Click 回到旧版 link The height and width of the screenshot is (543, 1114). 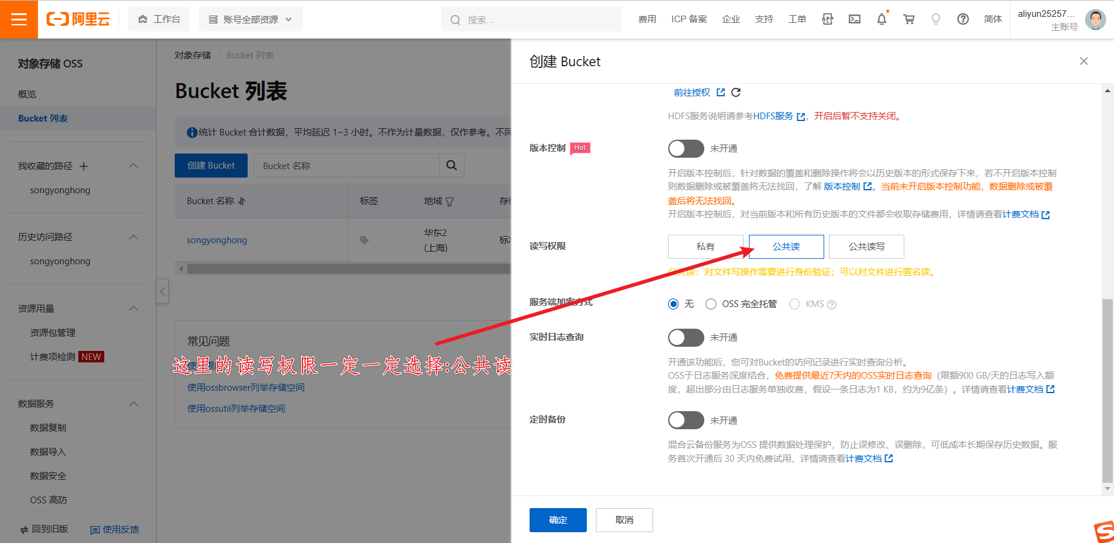tap(44, 529)
